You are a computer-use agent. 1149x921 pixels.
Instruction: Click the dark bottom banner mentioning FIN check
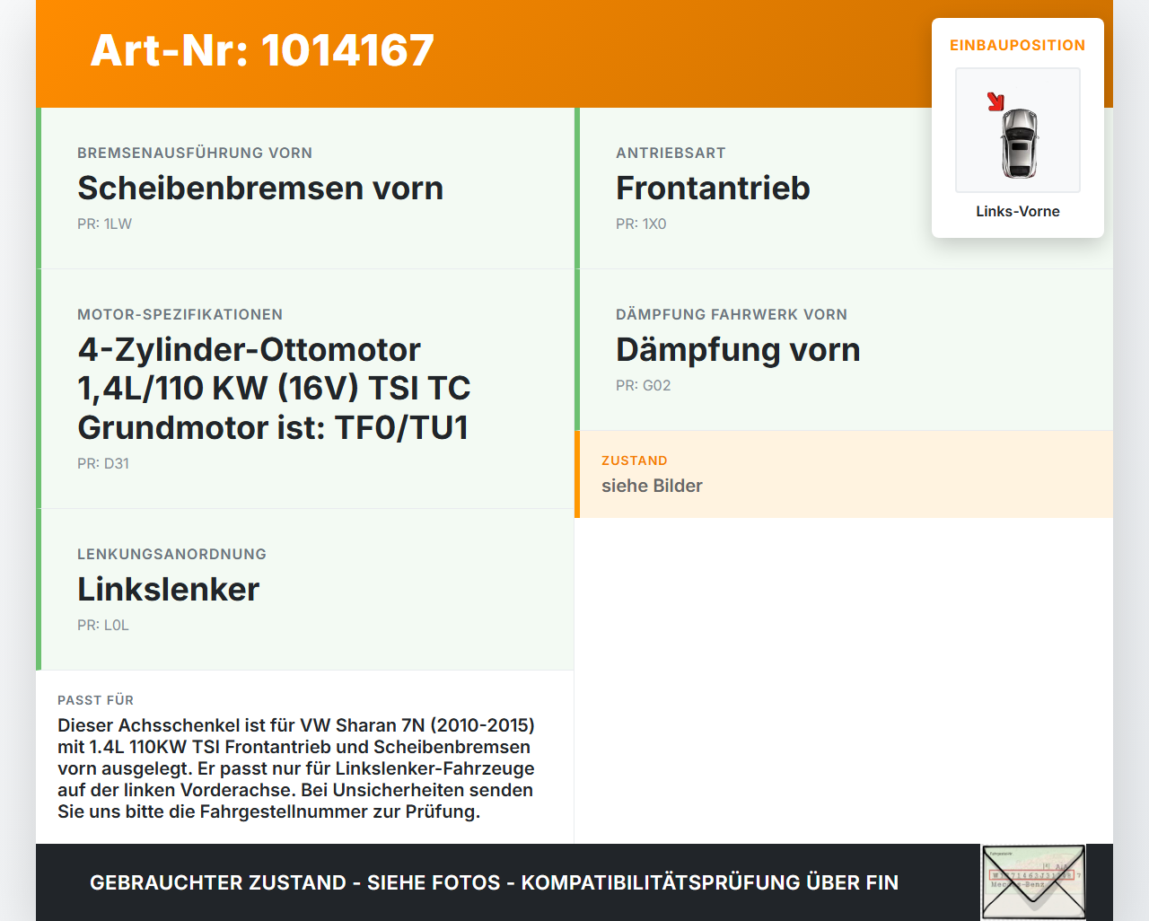point(494,882)
